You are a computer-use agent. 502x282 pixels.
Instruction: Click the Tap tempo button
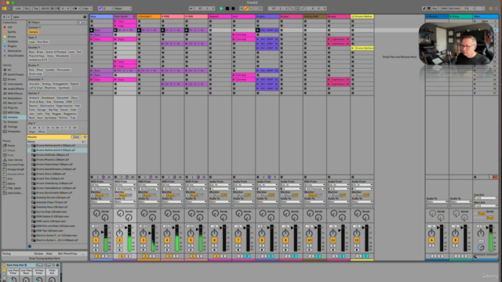coord(36,9)
